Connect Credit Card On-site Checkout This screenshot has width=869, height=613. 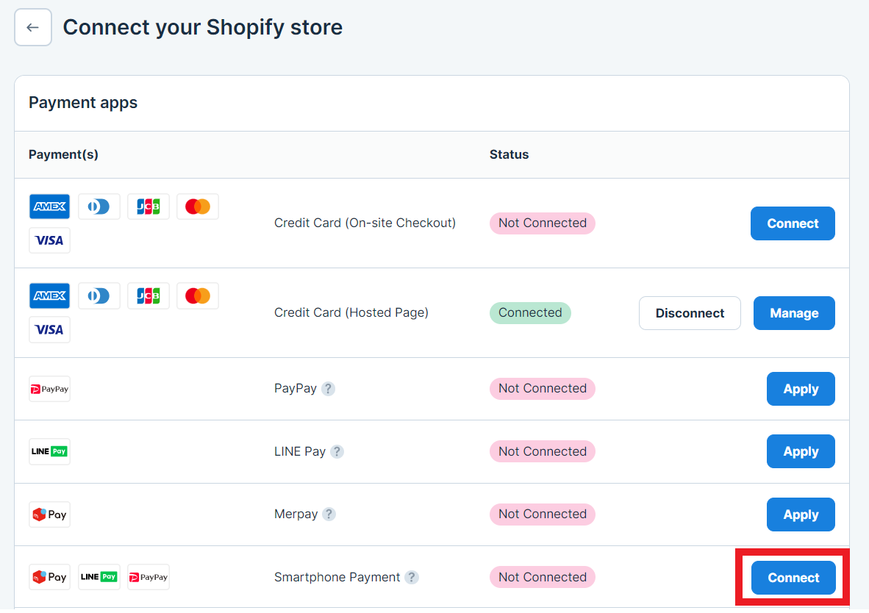(x=793, y=223)
